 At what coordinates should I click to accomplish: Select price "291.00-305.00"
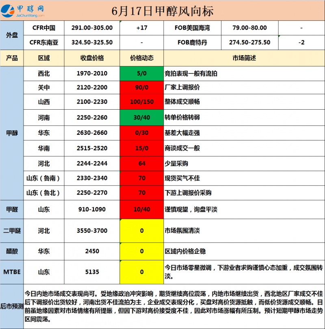(x=92, y=28)
